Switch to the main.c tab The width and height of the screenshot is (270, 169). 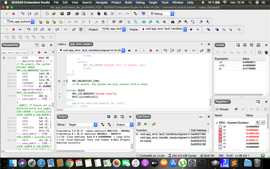[x=62, y=44]
